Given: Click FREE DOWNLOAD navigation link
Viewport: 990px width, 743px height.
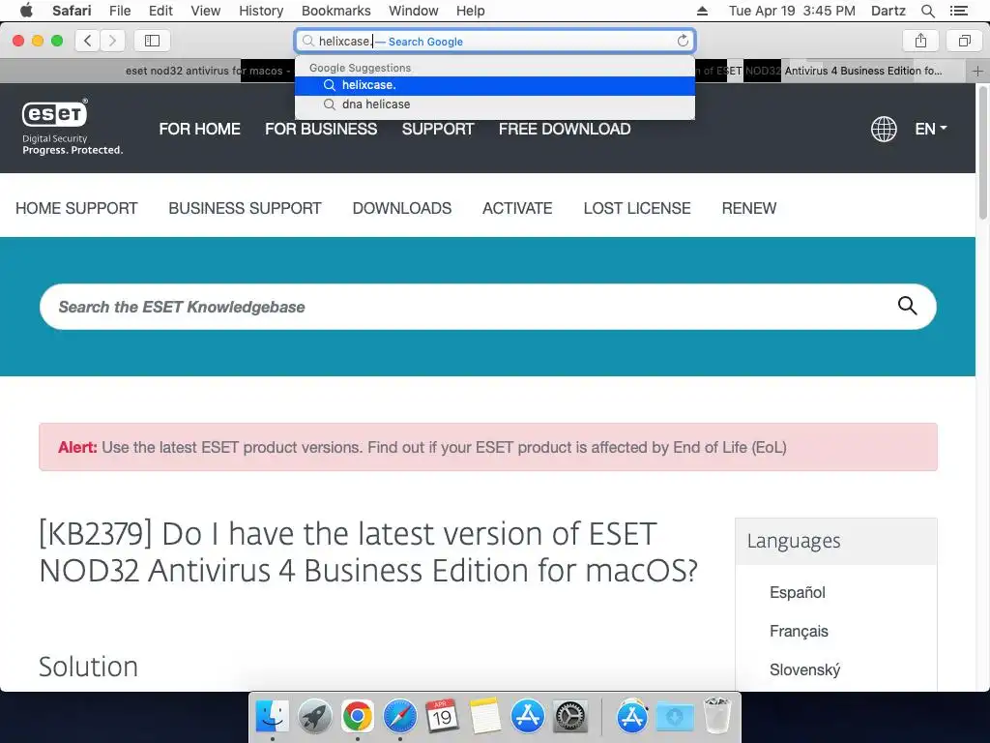Looking at the screenshot, I should tap(565, 129).
